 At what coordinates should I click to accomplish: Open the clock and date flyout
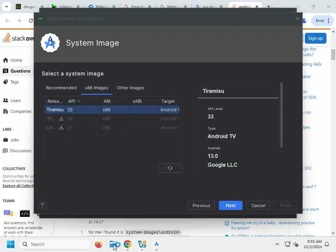point(313,244)
